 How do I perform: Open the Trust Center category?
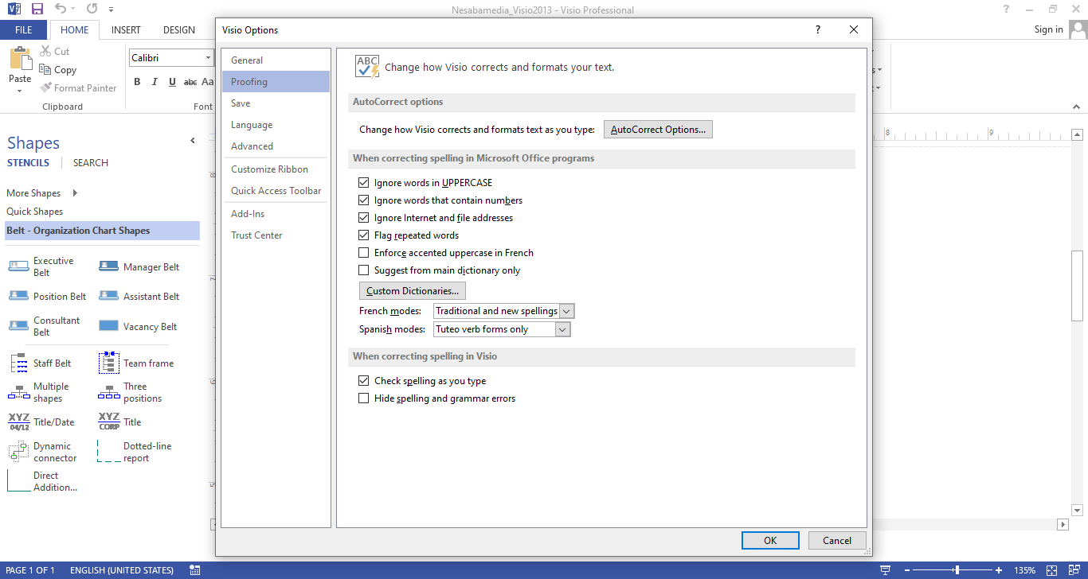click(x=256, y=235)
